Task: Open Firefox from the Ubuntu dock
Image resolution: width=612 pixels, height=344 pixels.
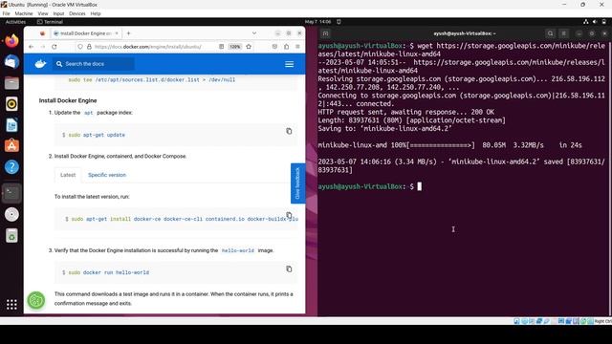Action: pos(11,40)
